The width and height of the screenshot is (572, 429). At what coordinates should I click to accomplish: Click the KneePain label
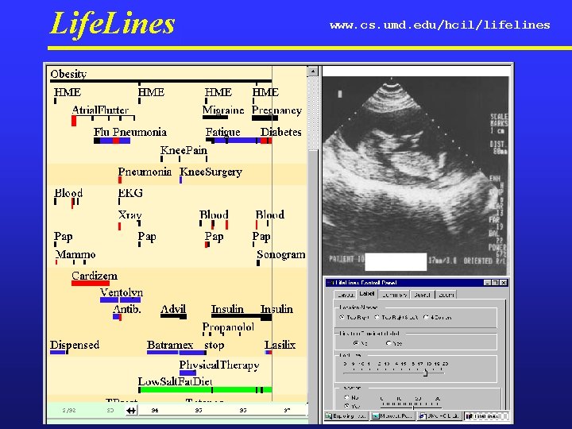(x=184, y=150)
